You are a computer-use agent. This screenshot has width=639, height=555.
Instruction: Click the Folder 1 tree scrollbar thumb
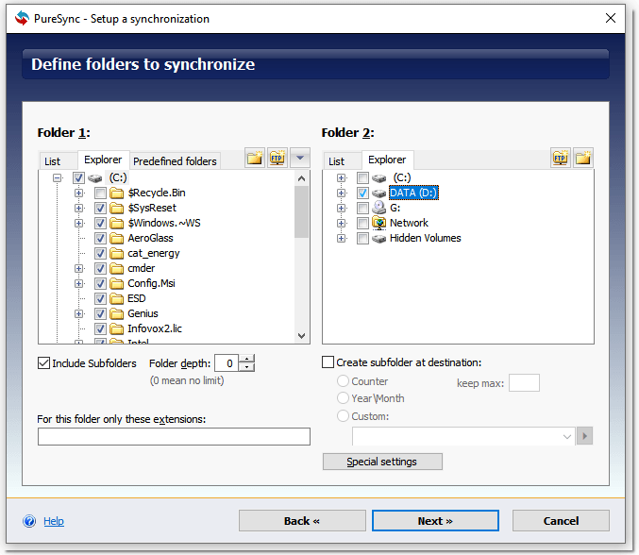[302, 211]
